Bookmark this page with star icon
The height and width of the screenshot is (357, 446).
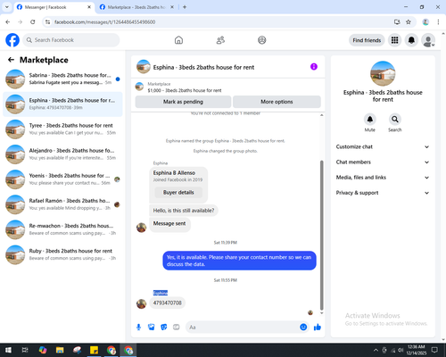pyautogui.click(x=409, y=22)
